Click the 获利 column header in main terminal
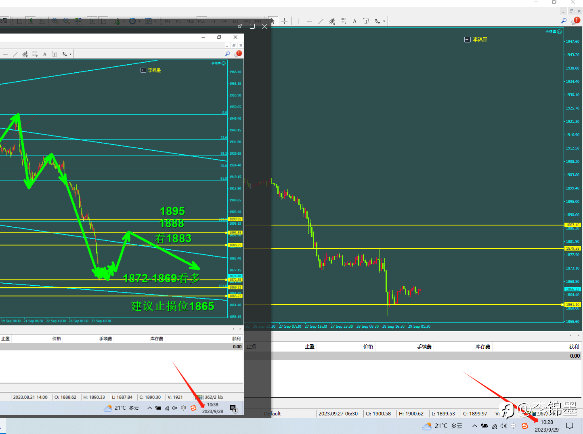The image size is (583, 434). (574, 347)
